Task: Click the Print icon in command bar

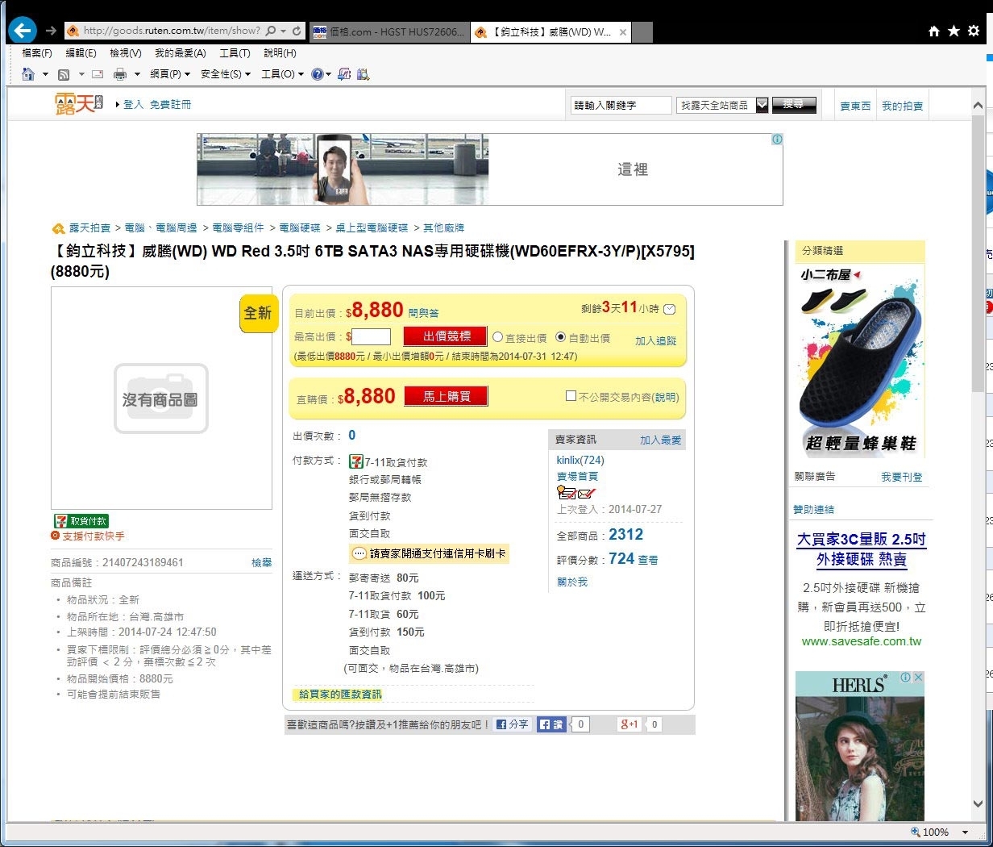Action: coord(120,74)
